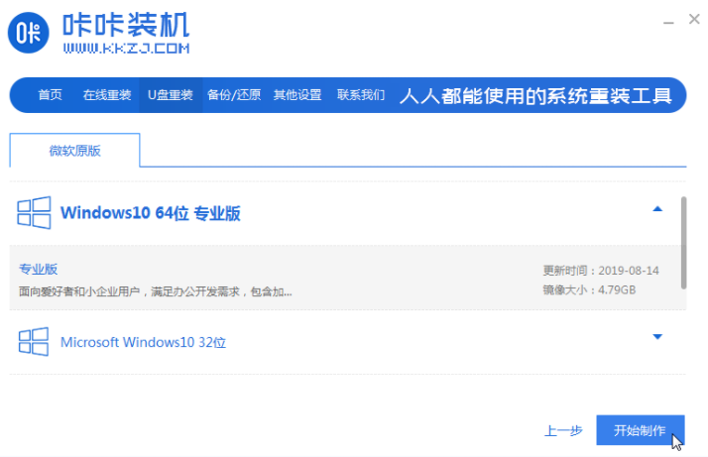Click the Windows10 64位 专业版 heading
The height and width of the screenshot is (457, 708).
(151, 213)
